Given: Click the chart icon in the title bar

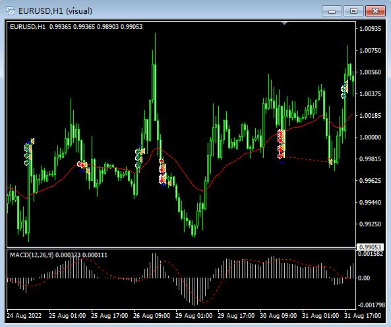Looking at the screenshot, I should [x=11, y=11].
